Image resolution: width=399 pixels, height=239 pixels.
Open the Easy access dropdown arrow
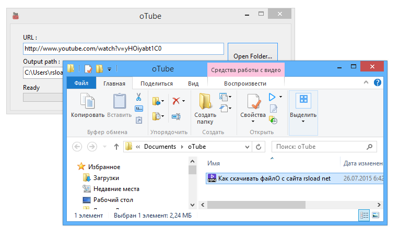[x=230, y=109]
